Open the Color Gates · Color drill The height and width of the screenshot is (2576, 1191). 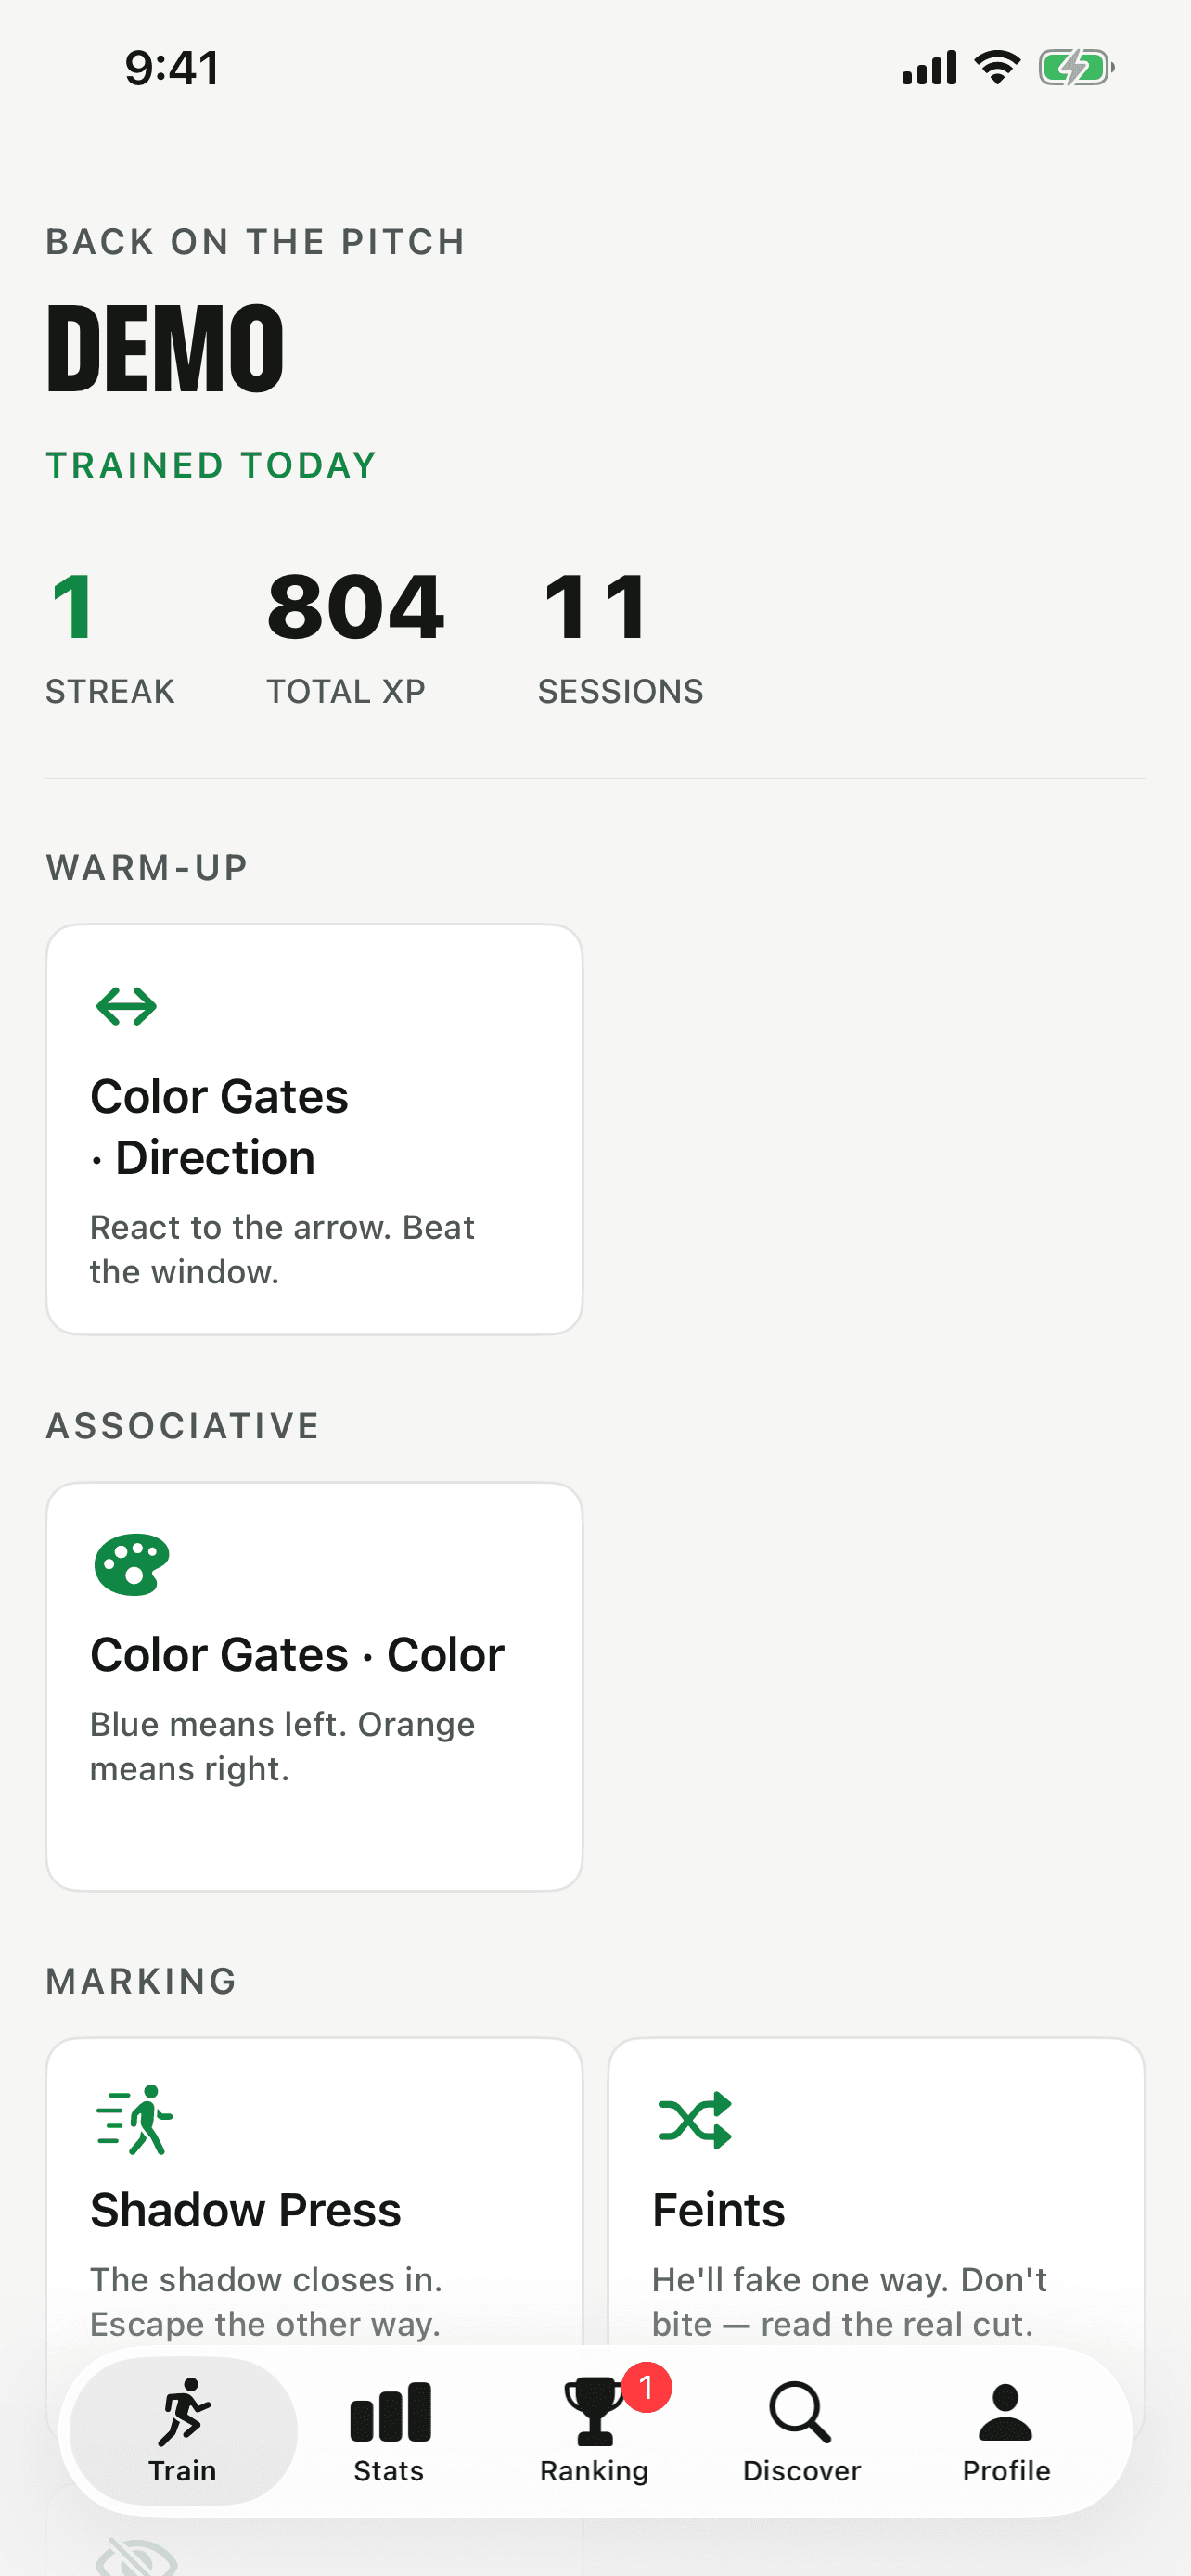click(314, 1687)
